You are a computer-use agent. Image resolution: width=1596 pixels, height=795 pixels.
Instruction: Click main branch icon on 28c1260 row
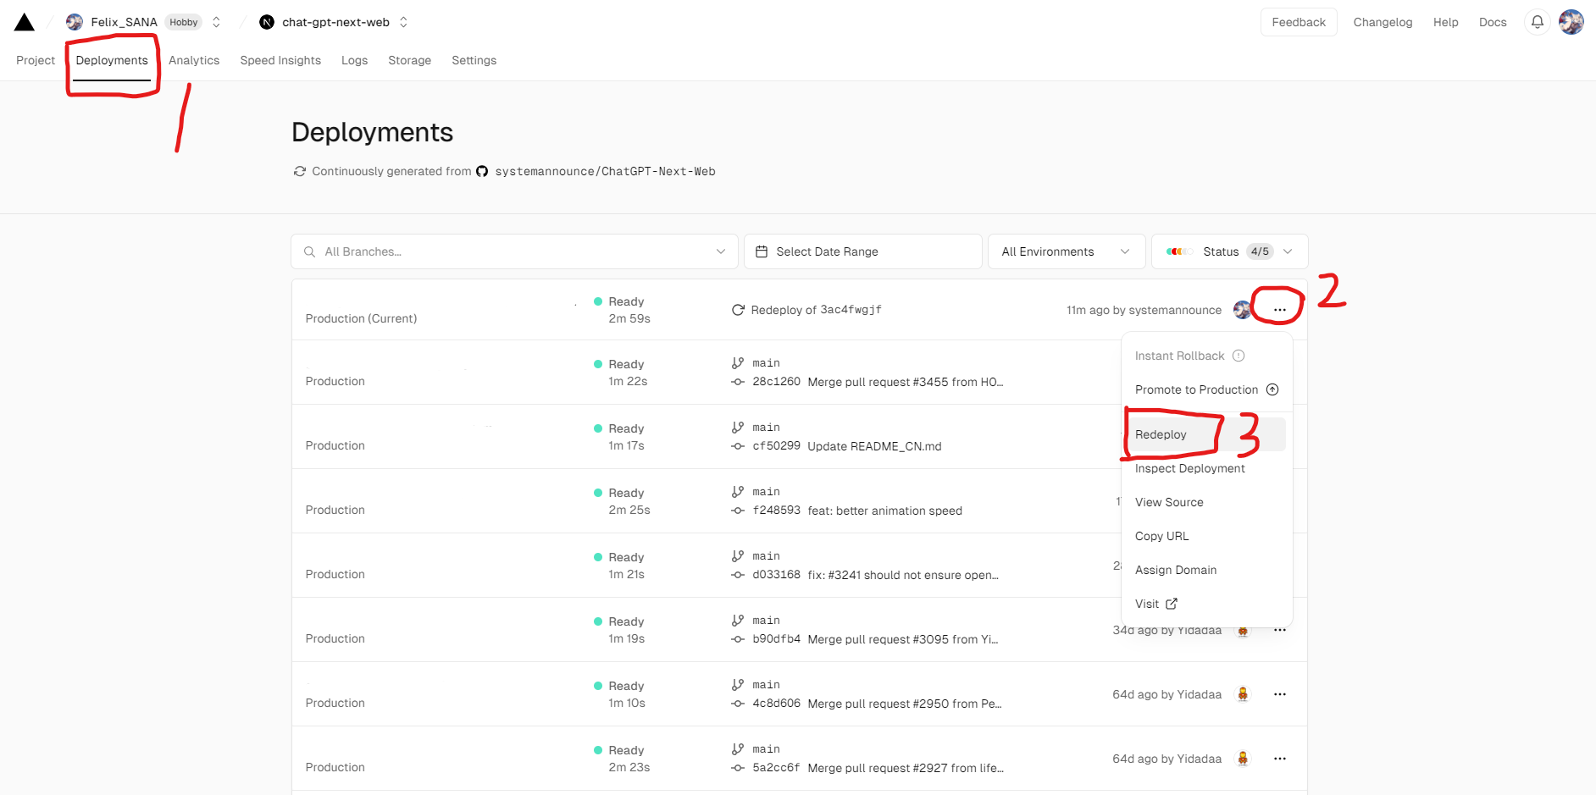pyautogui.click(x=738, y=363)
